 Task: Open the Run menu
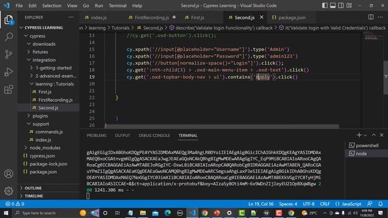coord(99,5)
